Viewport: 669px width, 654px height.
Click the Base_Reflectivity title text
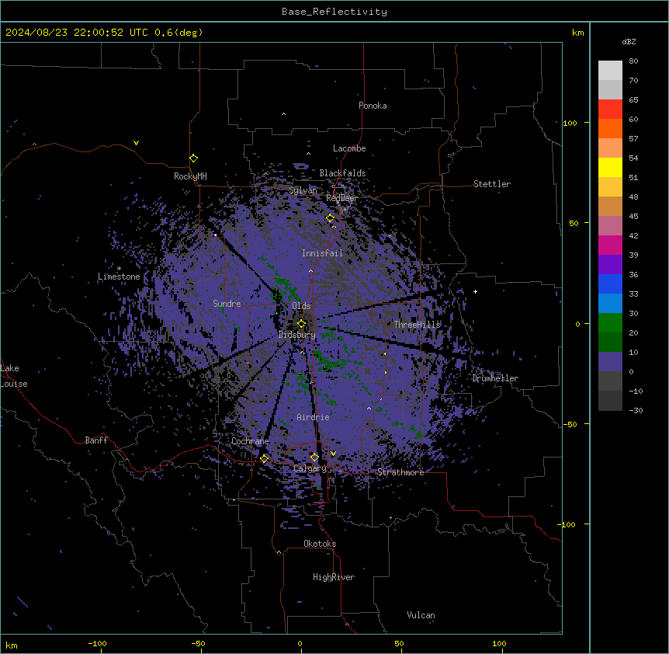coord(334,12)
